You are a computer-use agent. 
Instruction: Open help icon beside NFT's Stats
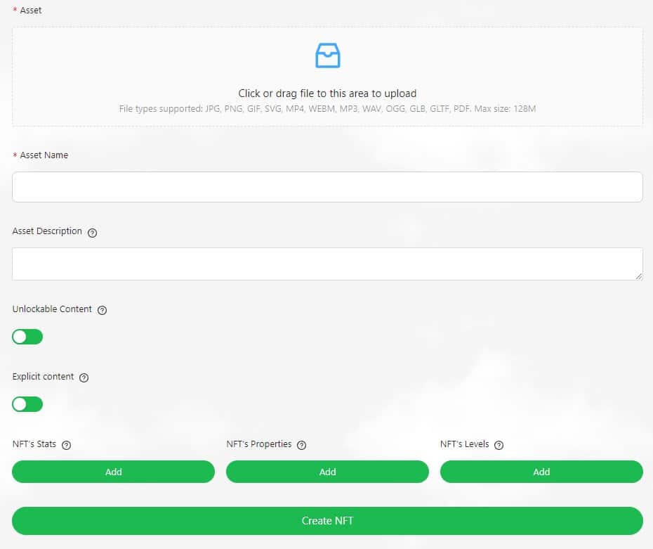pyautogui.click(x=66, y=445)
